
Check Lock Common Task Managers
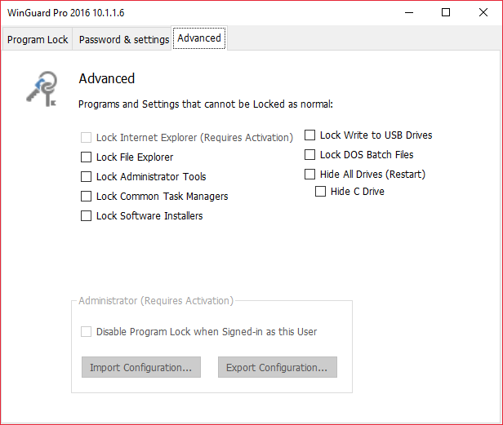point(87,197)
